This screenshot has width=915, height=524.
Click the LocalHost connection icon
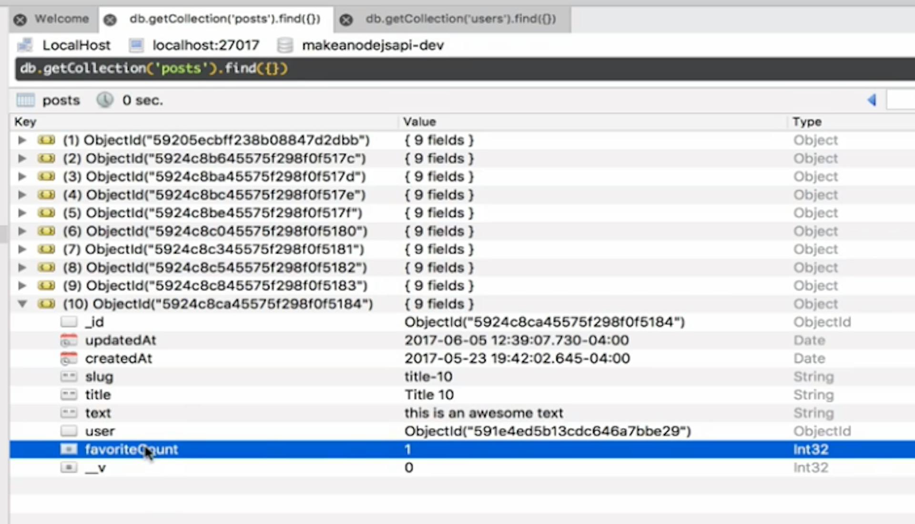tap(25, 45)
